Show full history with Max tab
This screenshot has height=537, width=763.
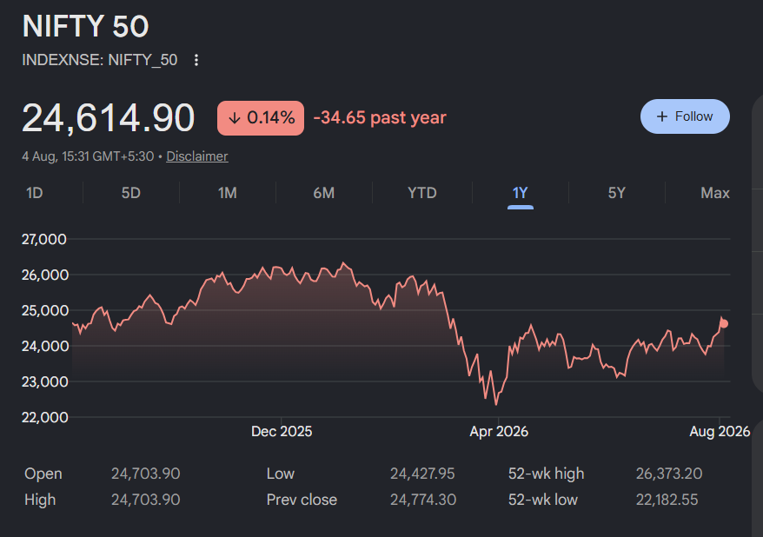point(715,193)
